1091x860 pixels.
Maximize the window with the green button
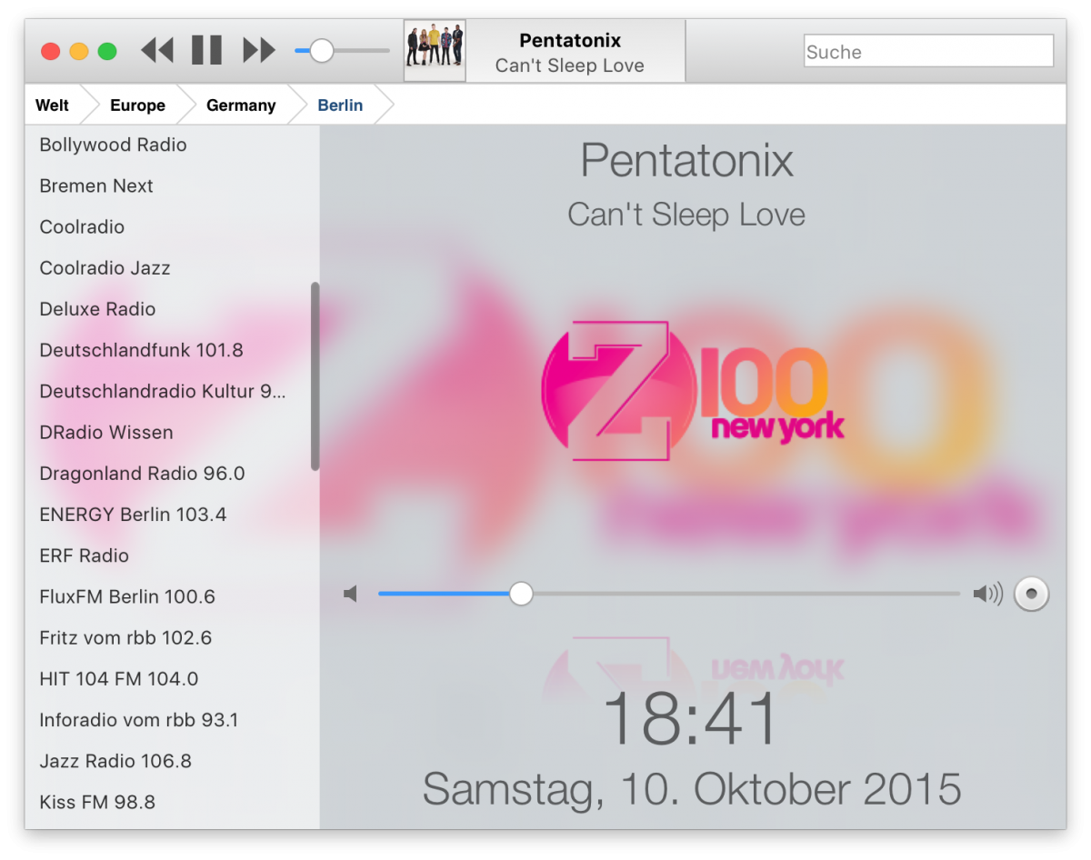tap(107, 52)
